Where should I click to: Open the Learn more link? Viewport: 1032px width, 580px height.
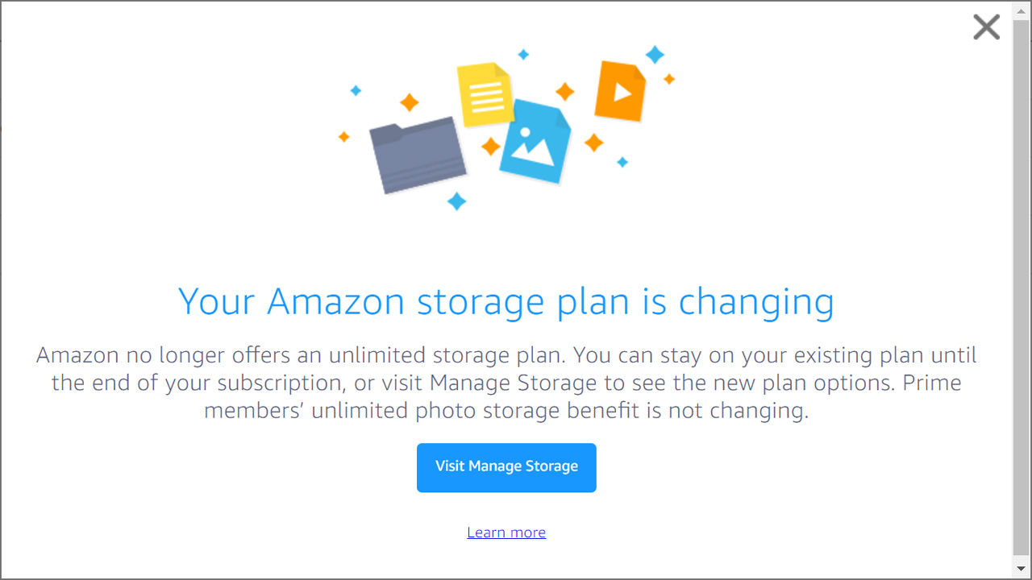click(506, 532)
